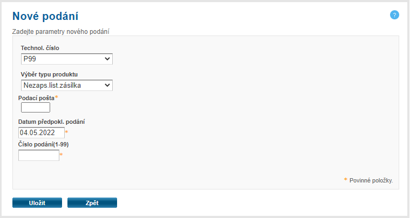Click the asterisk before Povinné položky
410x218 pixels.
tap(346, 180)
